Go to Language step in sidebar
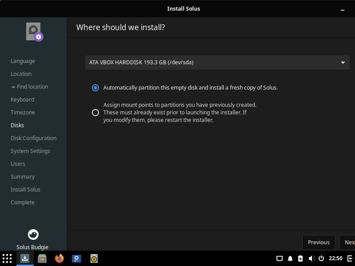355x266 pixels. pos(23,61)
